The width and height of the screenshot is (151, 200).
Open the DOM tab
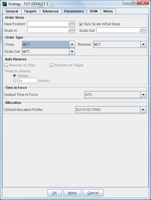(94, 11)
